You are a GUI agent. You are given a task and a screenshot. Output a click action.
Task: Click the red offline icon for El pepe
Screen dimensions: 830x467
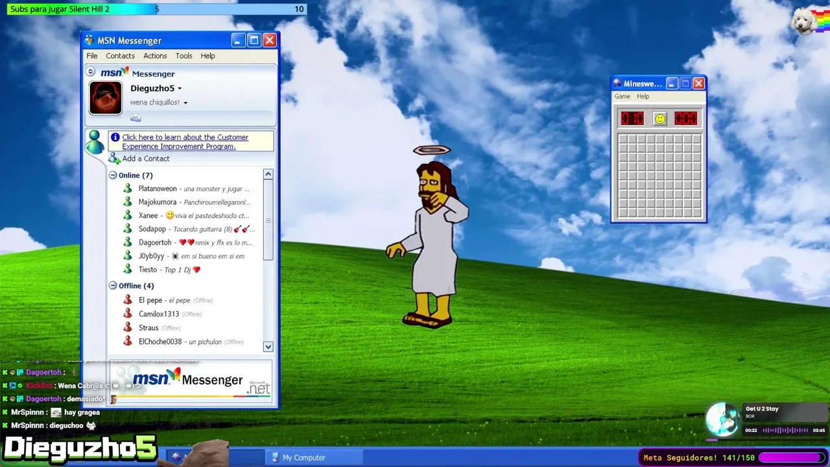(128, 300)
